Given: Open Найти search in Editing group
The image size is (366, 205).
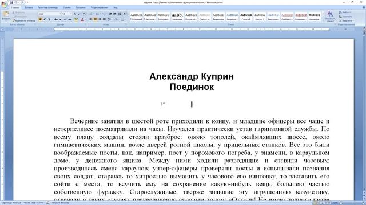Looking at the screenshot, I should click(x=345, y=13).
